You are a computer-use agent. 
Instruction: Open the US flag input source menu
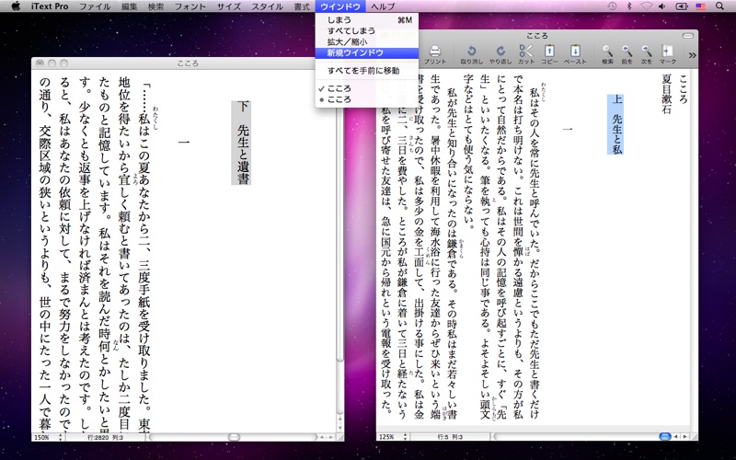tap(700, 6)
